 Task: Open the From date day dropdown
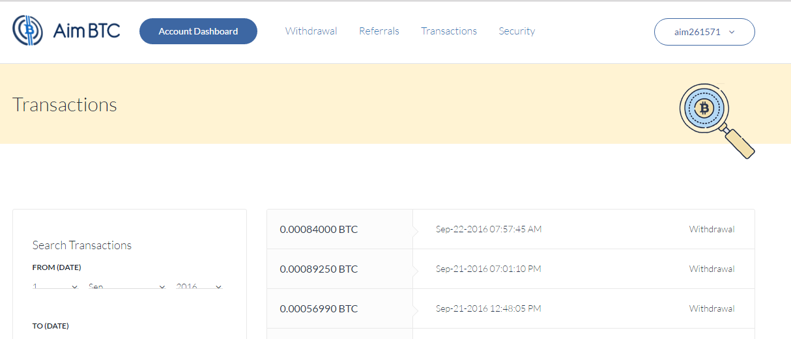55,286
